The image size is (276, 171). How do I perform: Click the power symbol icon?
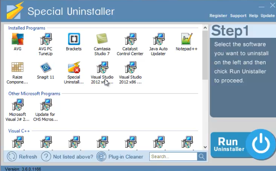261,144
